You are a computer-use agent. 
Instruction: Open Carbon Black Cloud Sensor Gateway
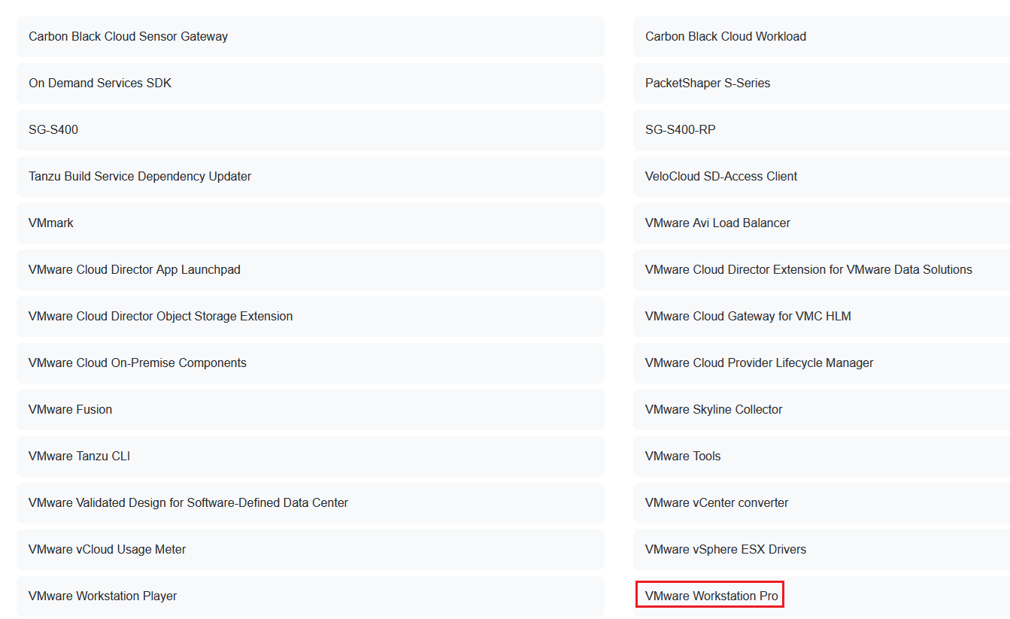coord(311,37)
